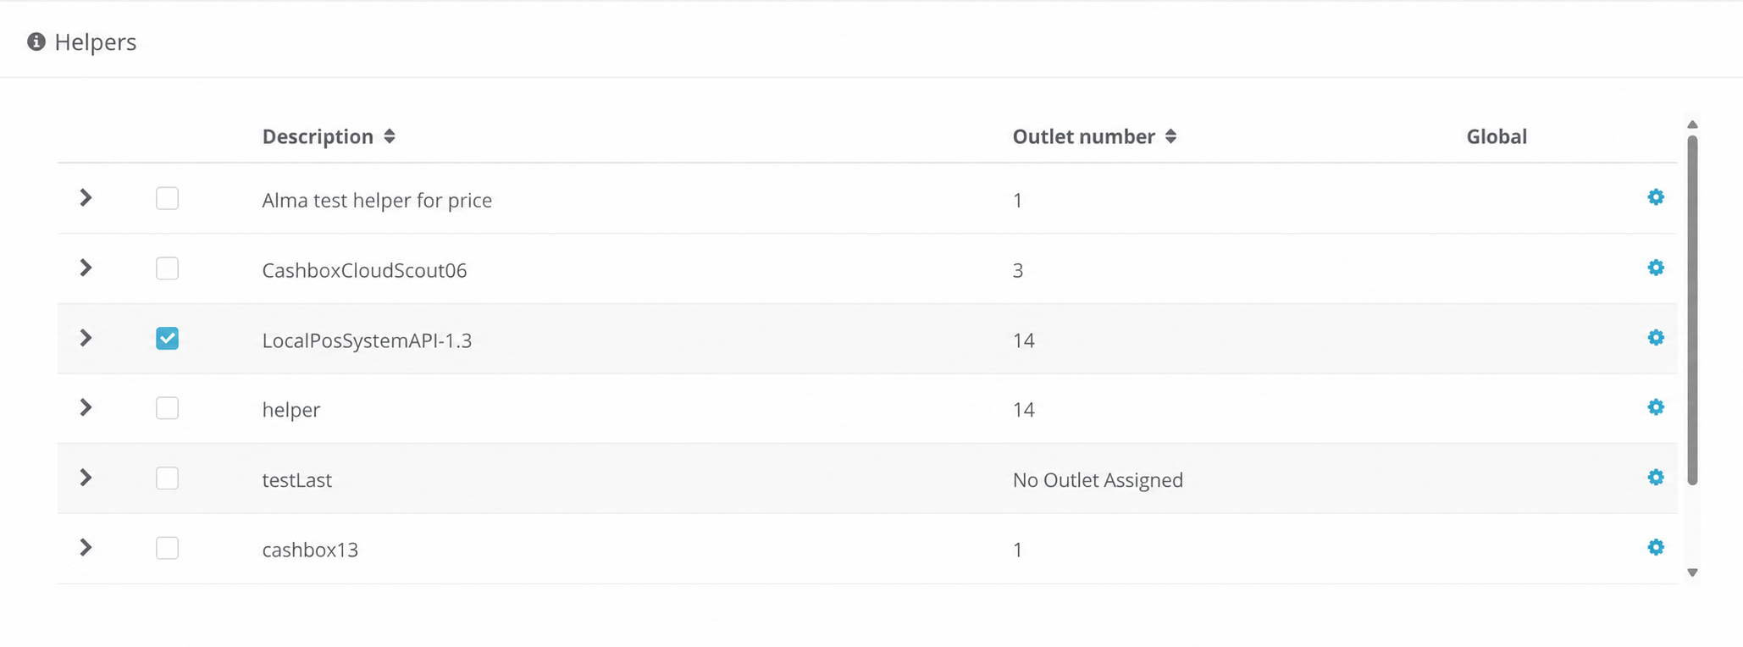This screenshot has width=1743, height=647.
Task: Open settings gear for Alma test helper
Action: pyautogui.click(x=1655, y=197)
